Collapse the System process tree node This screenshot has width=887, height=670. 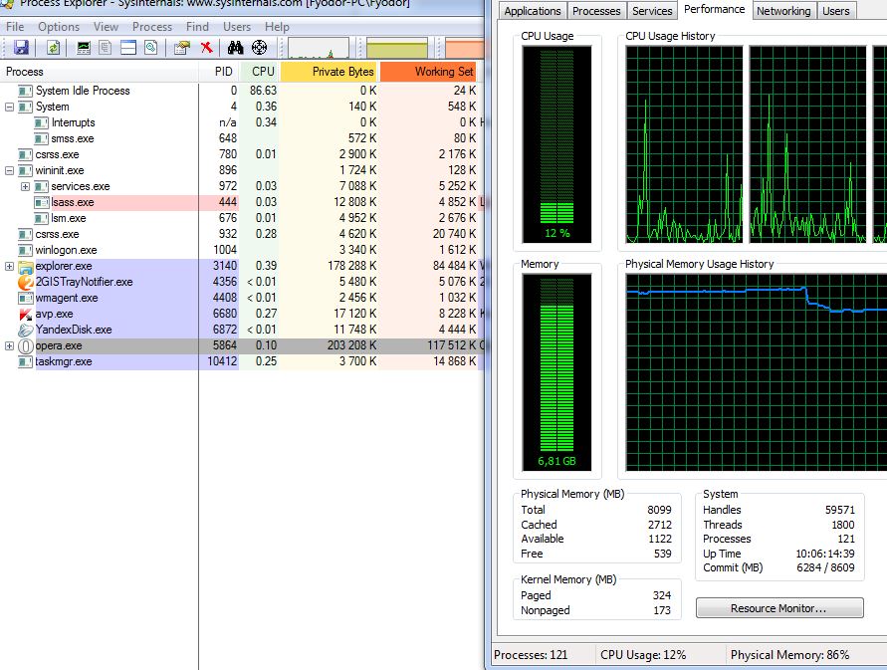tap(9, 107)
